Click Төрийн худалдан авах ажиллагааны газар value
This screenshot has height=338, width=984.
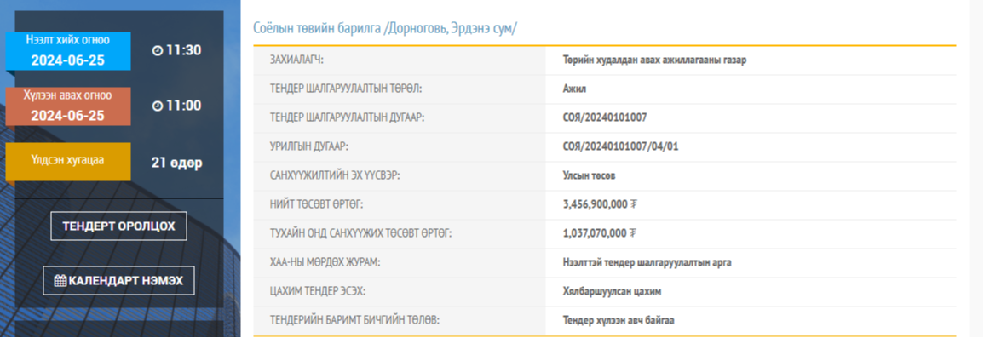[654, 60]
